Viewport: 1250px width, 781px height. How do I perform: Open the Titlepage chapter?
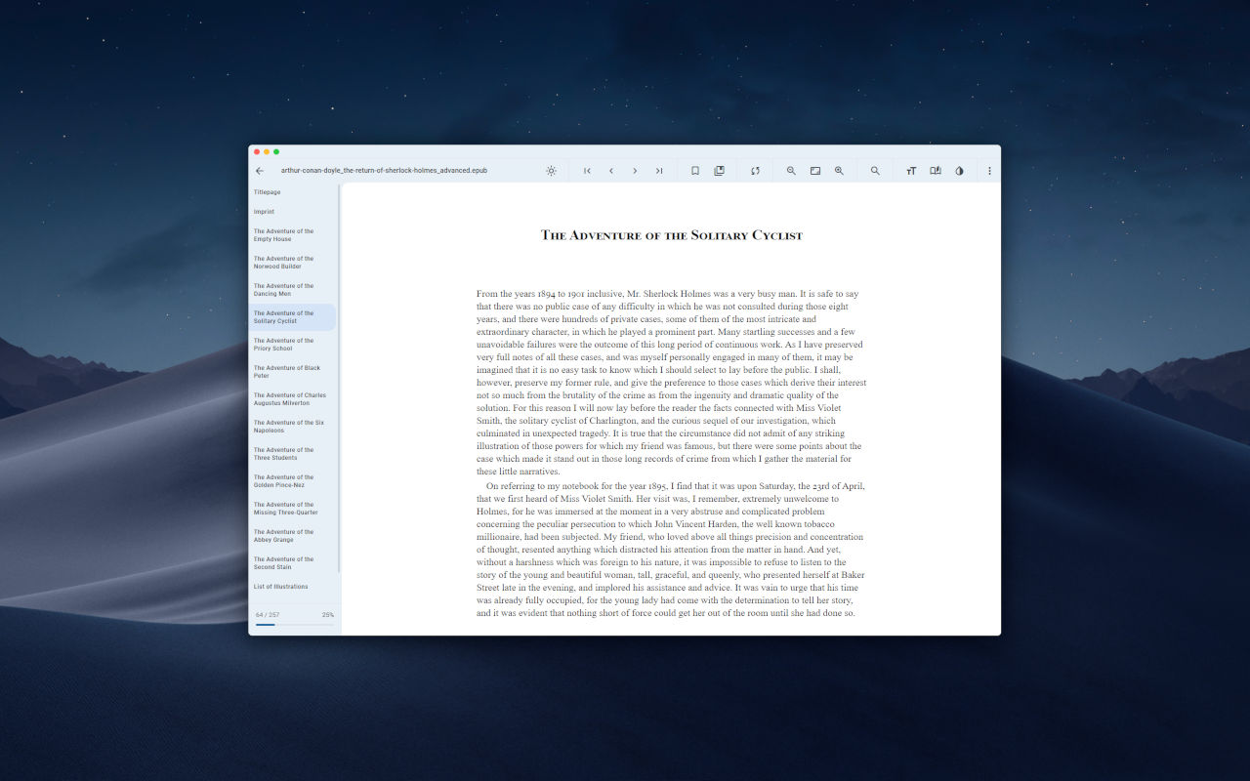pos(265,191)
